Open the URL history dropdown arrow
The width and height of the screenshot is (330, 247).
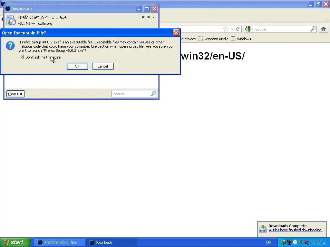(232, 29)
